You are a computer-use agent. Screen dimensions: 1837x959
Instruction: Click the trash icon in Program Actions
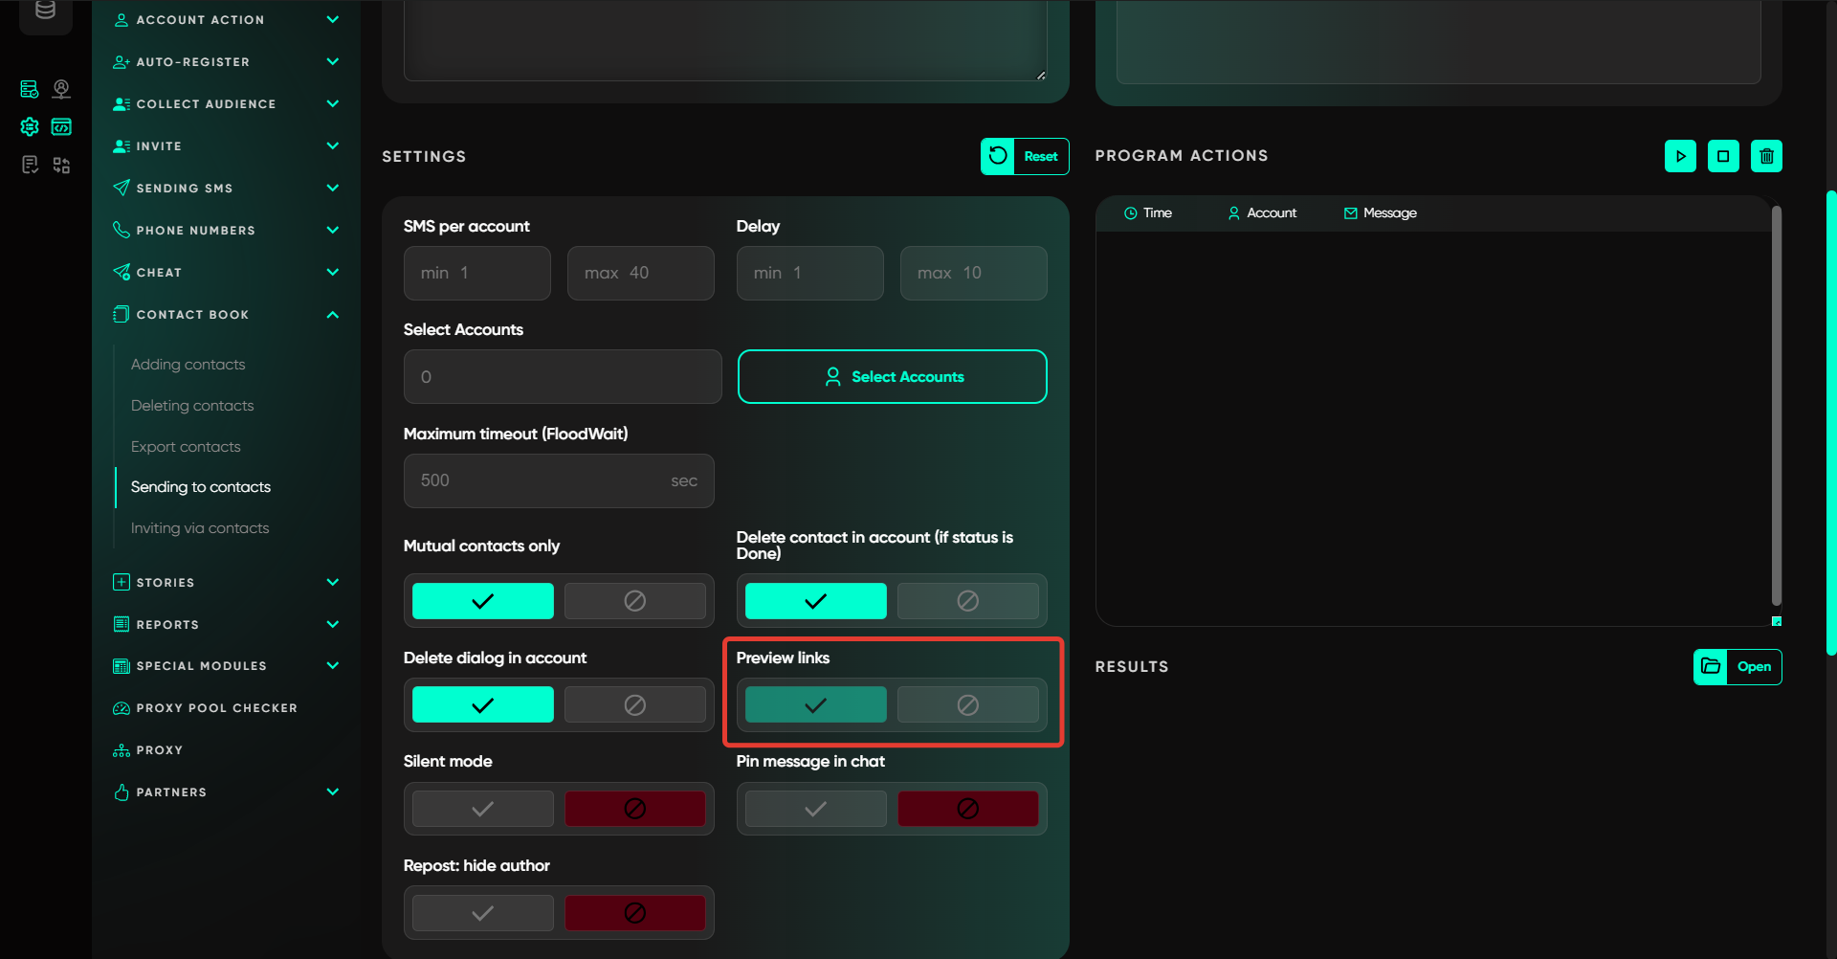pyautogui.click(x=1766, y=156)
